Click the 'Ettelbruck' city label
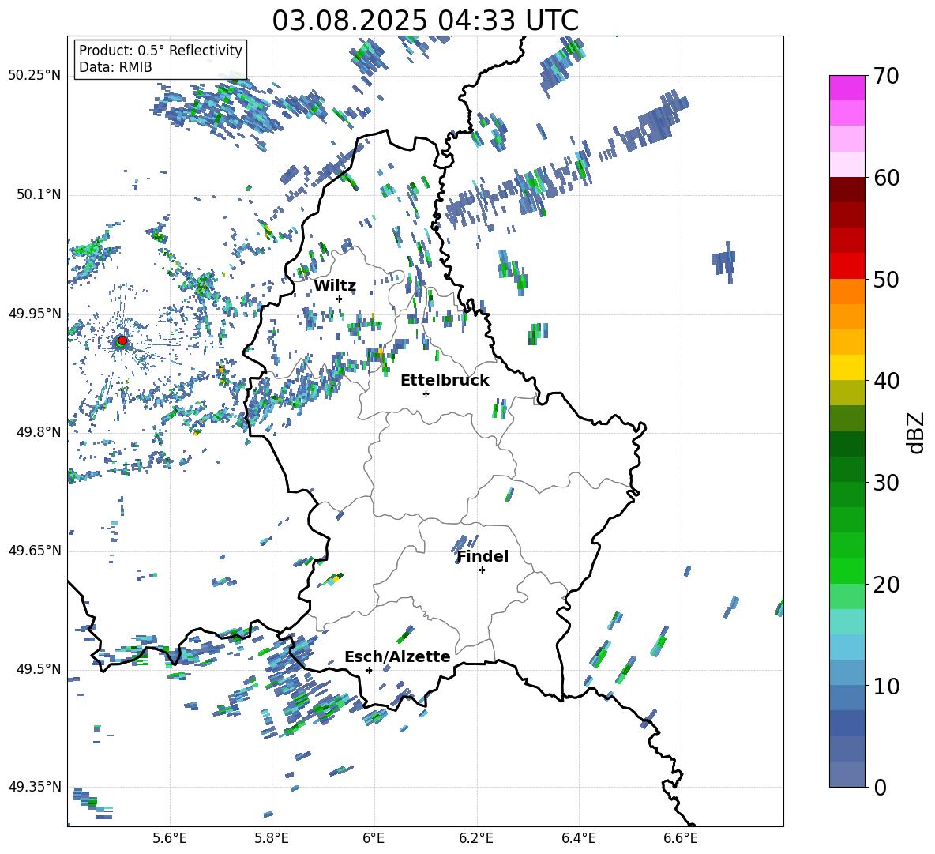 point(445,381)
